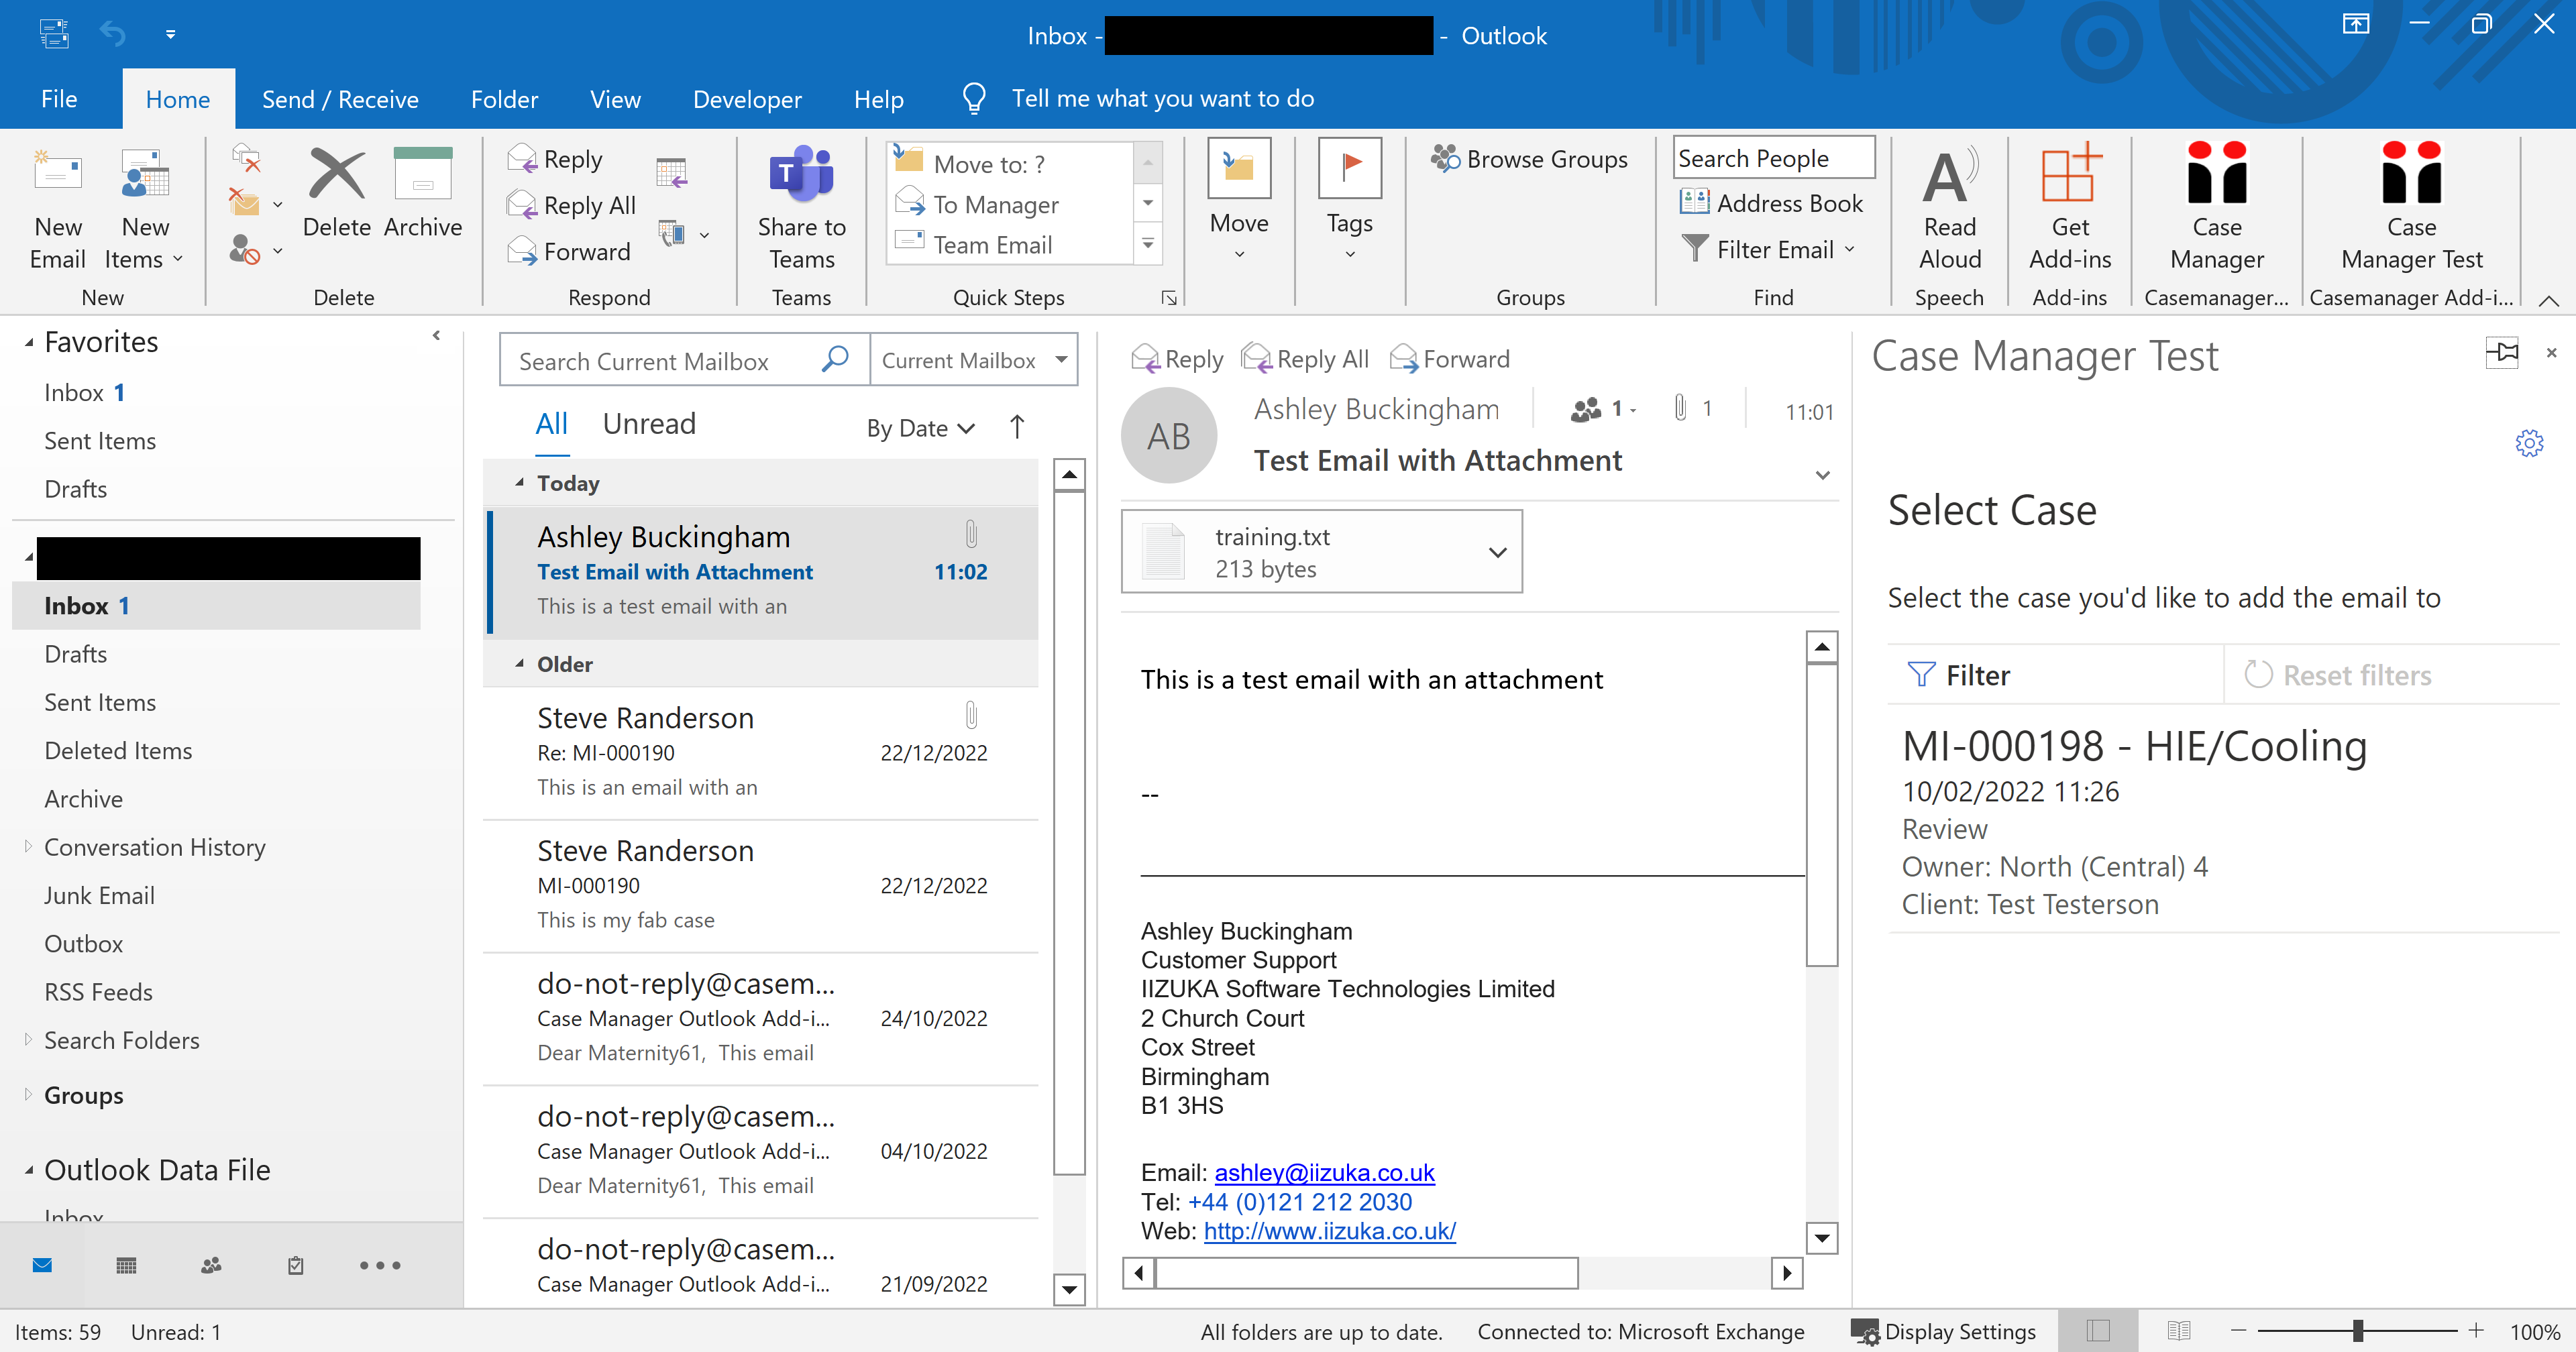The image size is (2576, 1352).
Task: Collapse the folder pane with the arrow
Action: pyautogui.click(x=436, y=336)
